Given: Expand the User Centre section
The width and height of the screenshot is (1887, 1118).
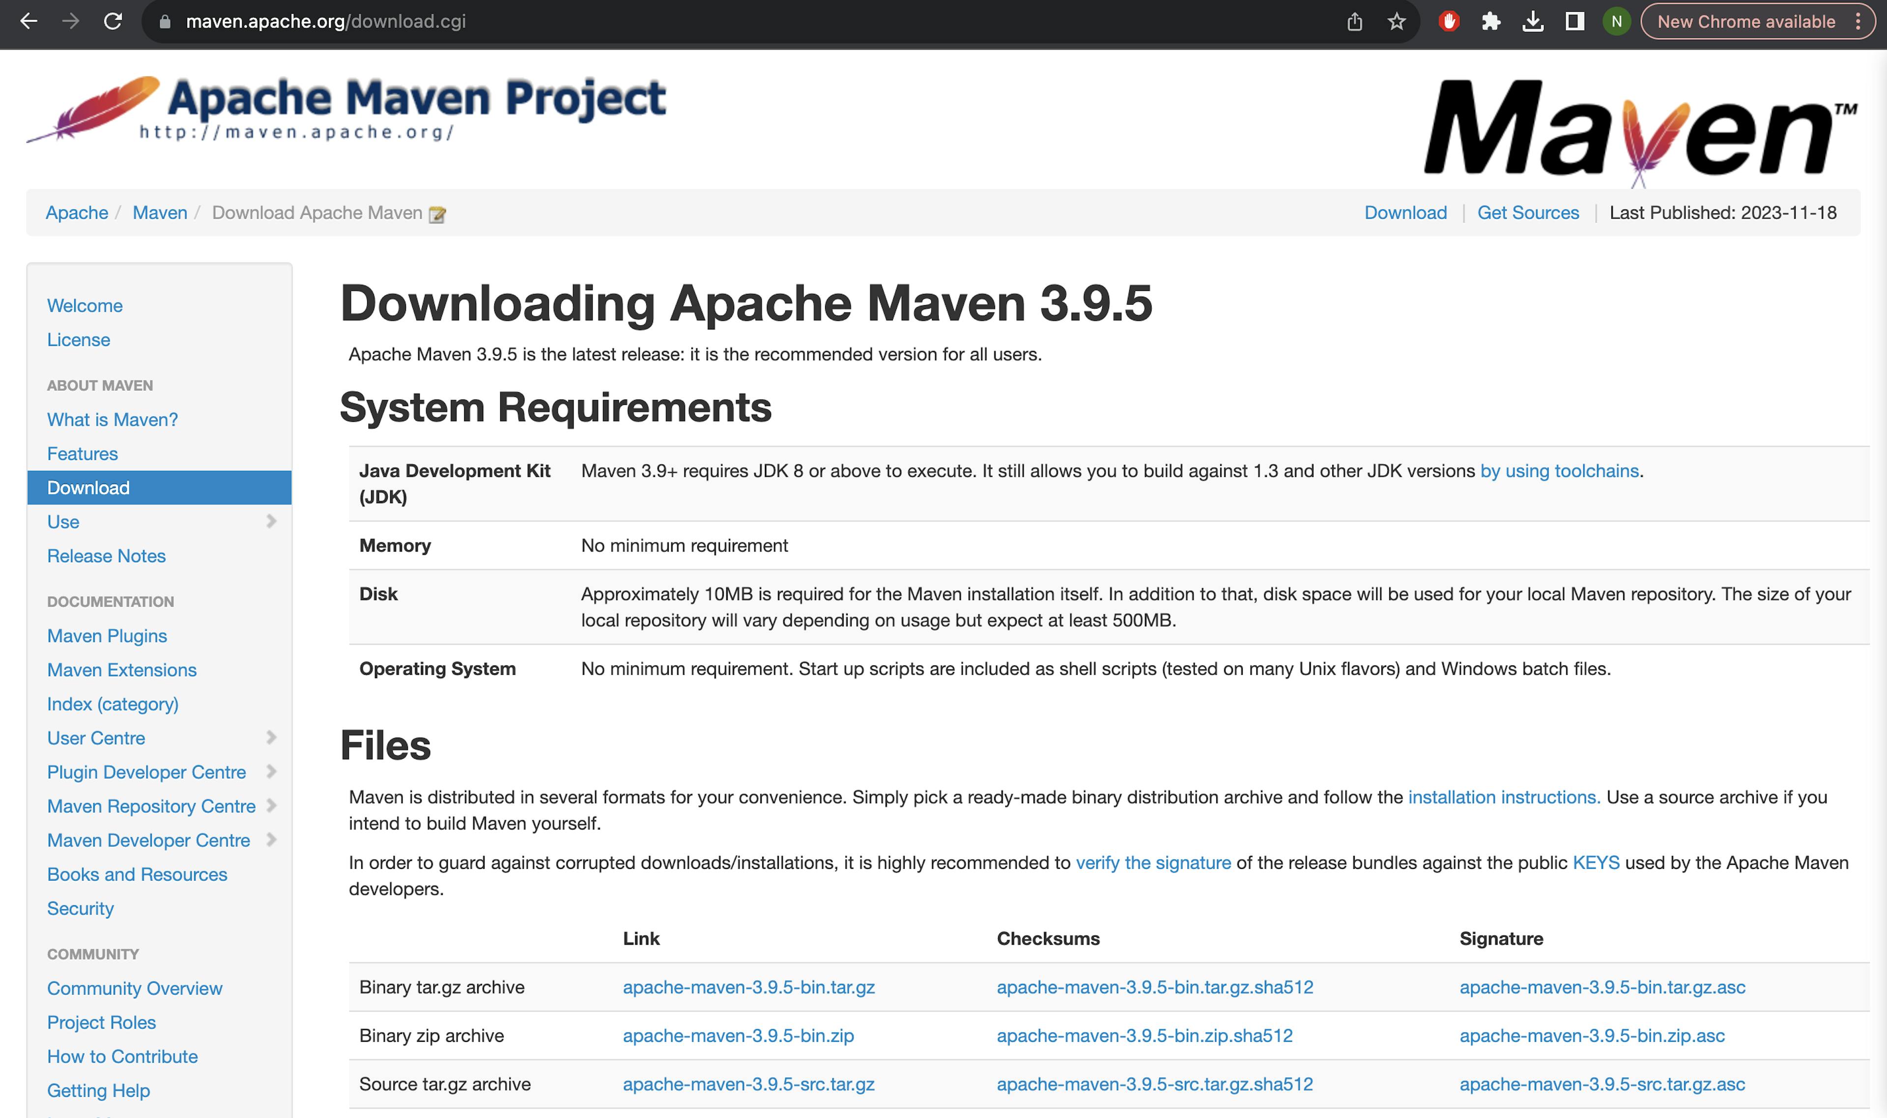Looking at the screenshot, I should (272, 738).
